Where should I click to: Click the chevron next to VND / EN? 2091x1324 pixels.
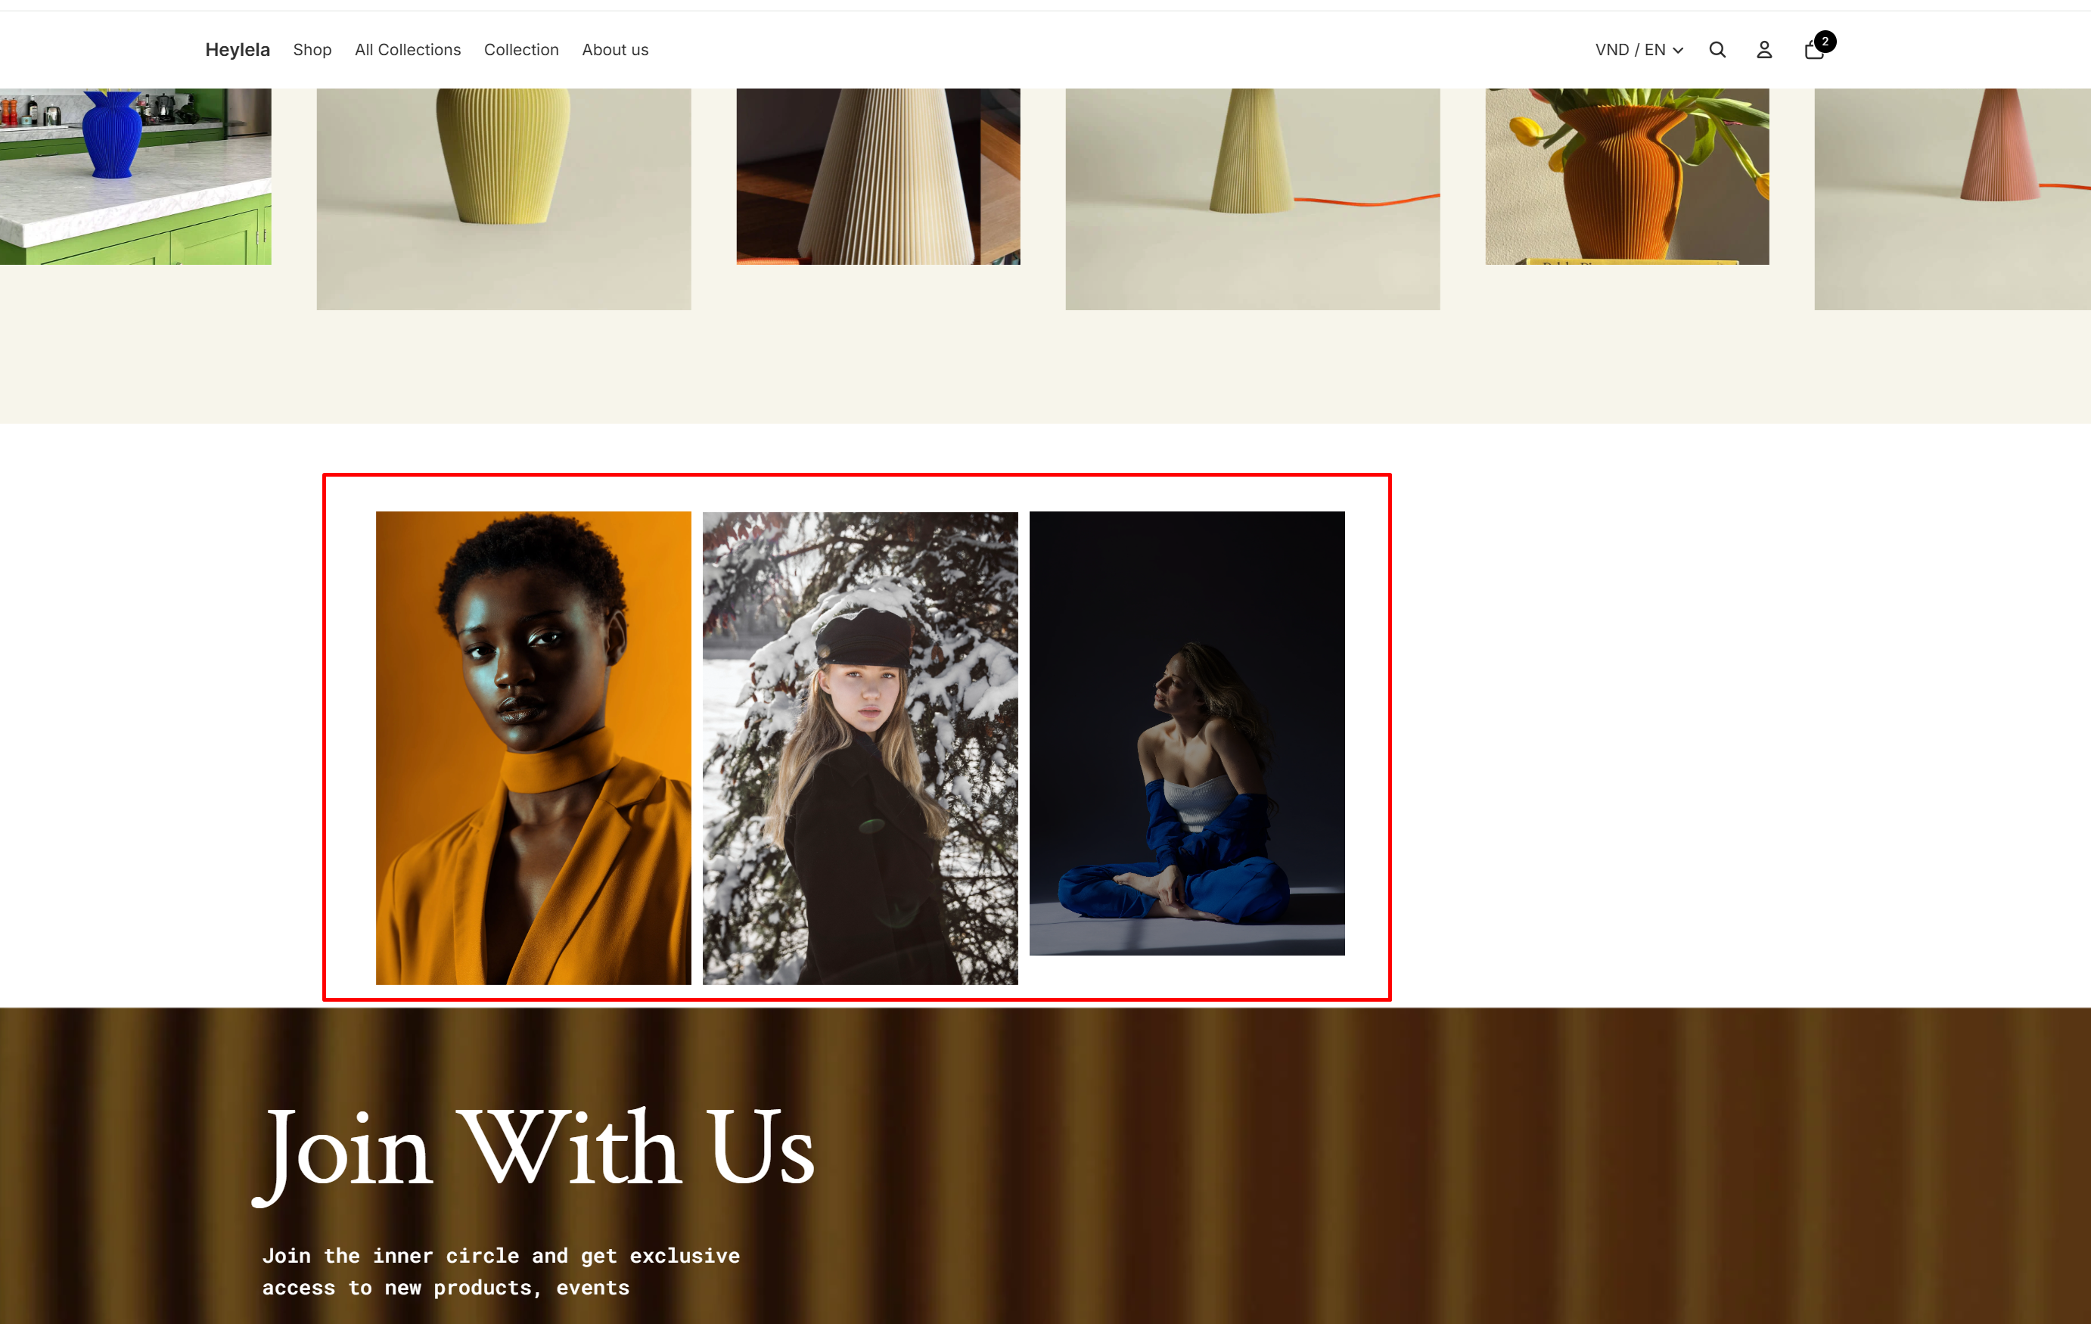[x=1678, y=51]
